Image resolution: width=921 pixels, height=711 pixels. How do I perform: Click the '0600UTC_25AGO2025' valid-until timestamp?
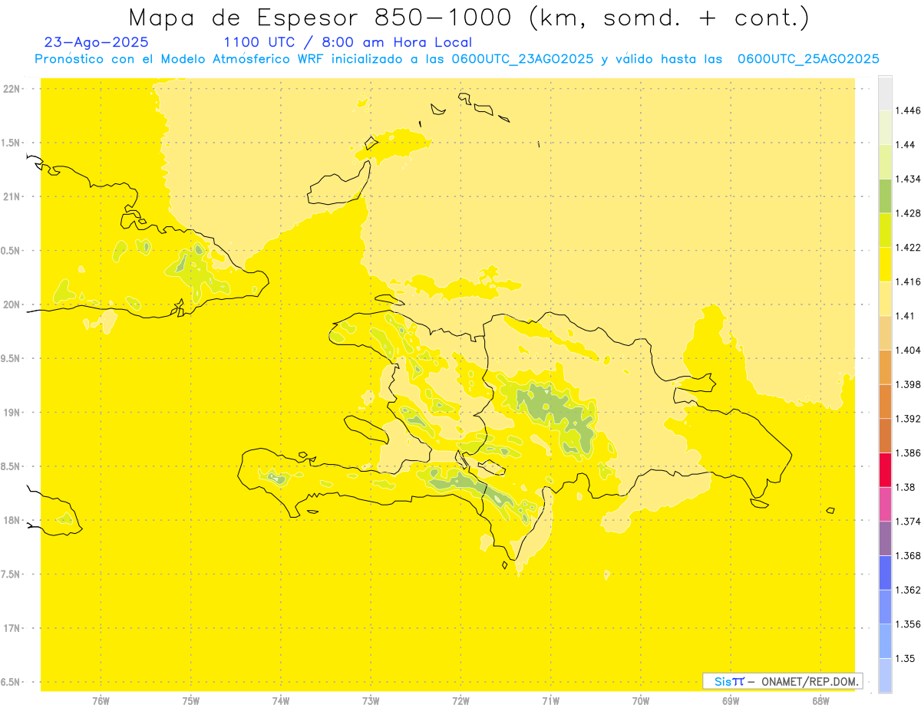point(808,59)
